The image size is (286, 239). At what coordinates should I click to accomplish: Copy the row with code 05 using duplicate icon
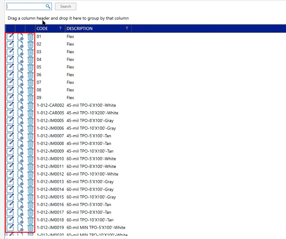20,67
